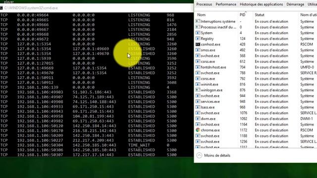Image resolution: width=317 pixels, height=178 pixels.
Task: Select the wininit.exe process icon
Action: 198,85
